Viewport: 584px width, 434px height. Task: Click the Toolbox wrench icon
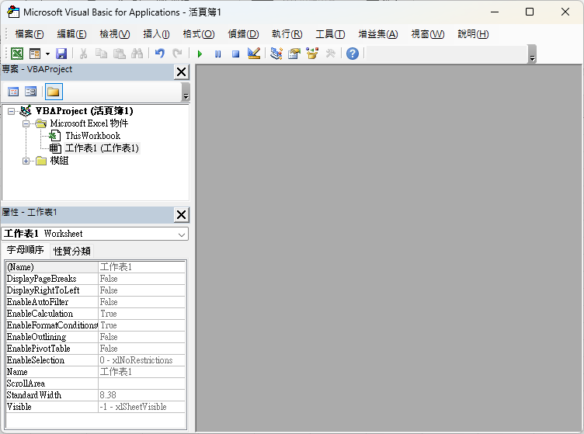tap(330, 54)
